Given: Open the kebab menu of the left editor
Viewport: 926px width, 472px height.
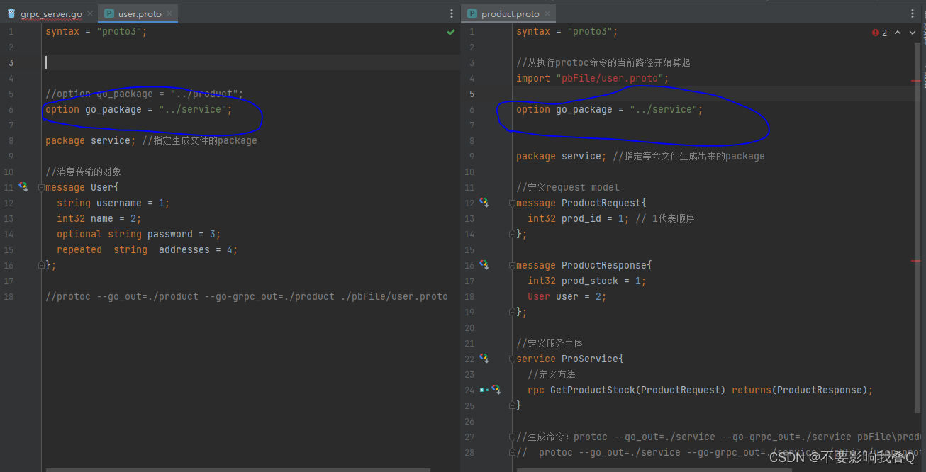Looking at the screenshot, I should point(452,13).
